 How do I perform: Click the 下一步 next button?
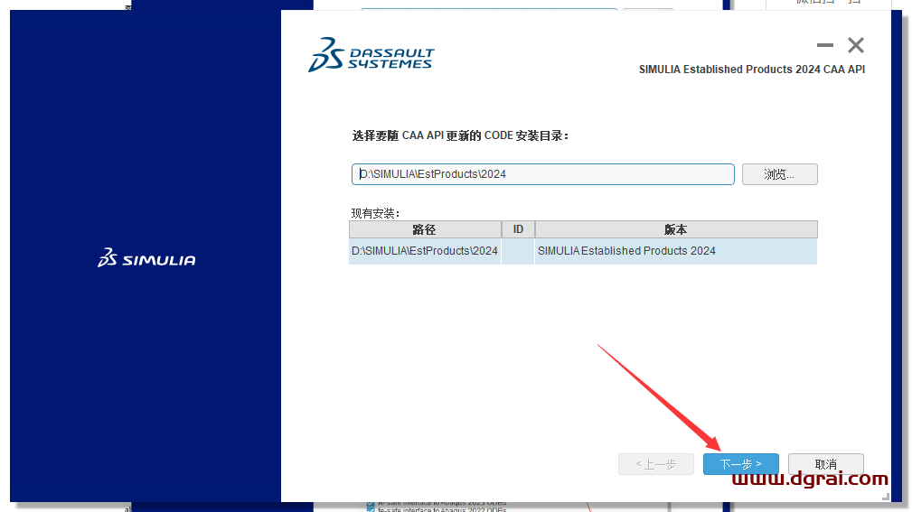(740, 464)
